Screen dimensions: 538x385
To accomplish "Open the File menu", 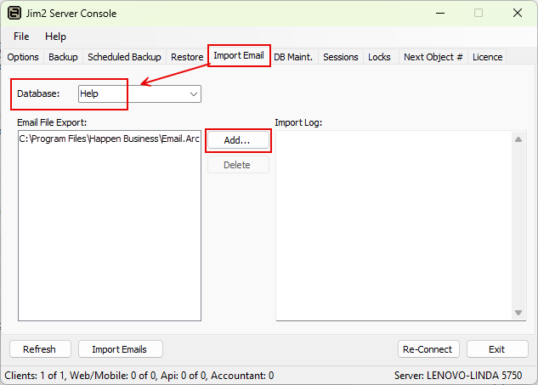I will [x=21, y=37].
